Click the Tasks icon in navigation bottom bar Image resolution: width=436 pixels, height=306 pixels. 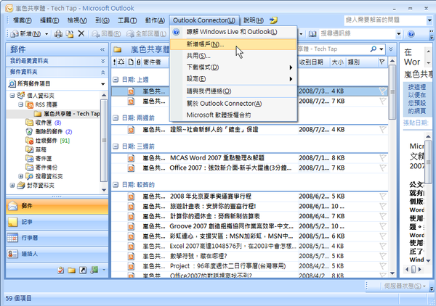point(60,270)
